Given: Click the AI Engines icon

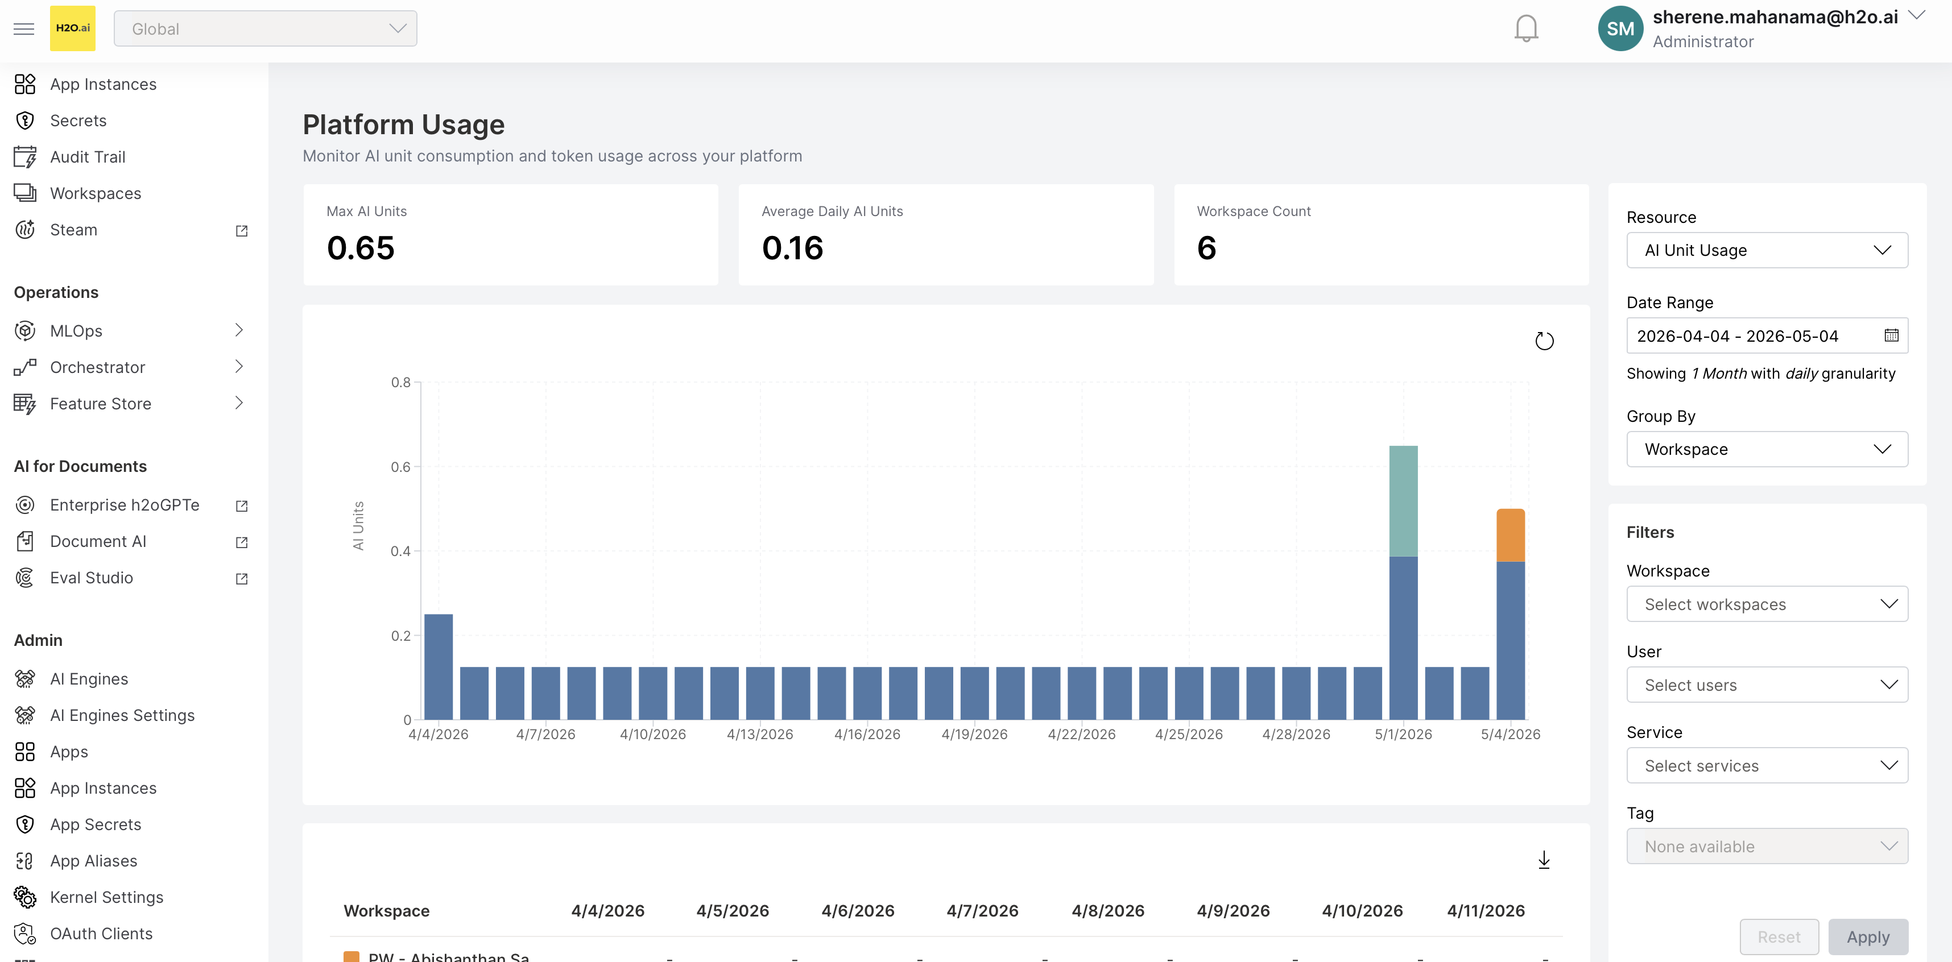Looking at the screenshot, I should (x=25, y=679).
